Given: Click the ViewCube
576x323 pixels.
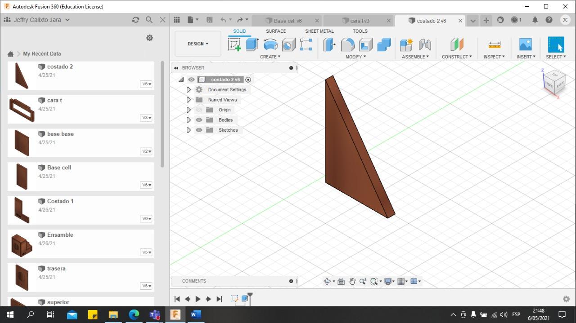Looking at the screenshot, I should (x=554, y=83).
